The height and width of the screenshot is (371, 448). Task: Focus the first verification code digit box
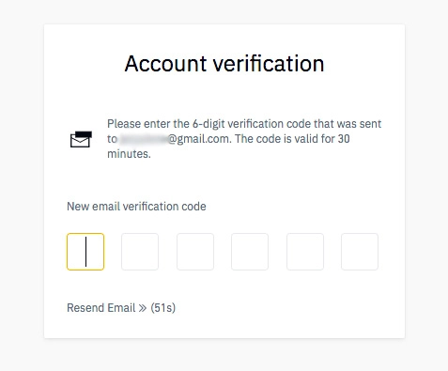(x=85, y=252)
